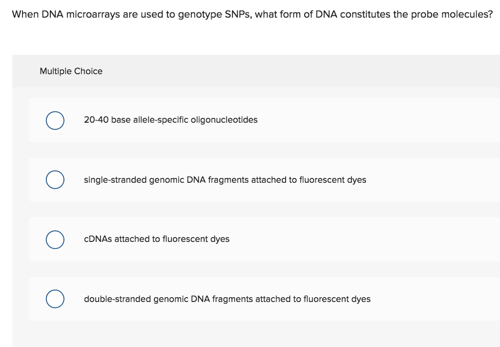The height and width of the screenshot is (347, 500).
Task: Choose the single-stranded genomic DNA fragments answer
Action: pyautogui.click(x=225, y=179)
